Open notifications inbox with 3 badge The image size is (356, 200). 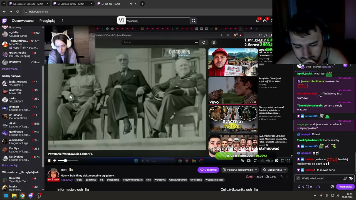(x=265, y=20)
